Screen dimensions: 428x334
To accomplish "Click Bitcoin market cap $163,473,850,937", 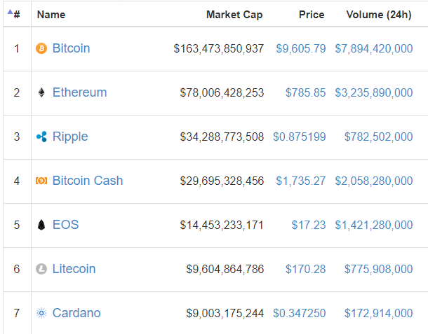I will click(x=219, y=49).
